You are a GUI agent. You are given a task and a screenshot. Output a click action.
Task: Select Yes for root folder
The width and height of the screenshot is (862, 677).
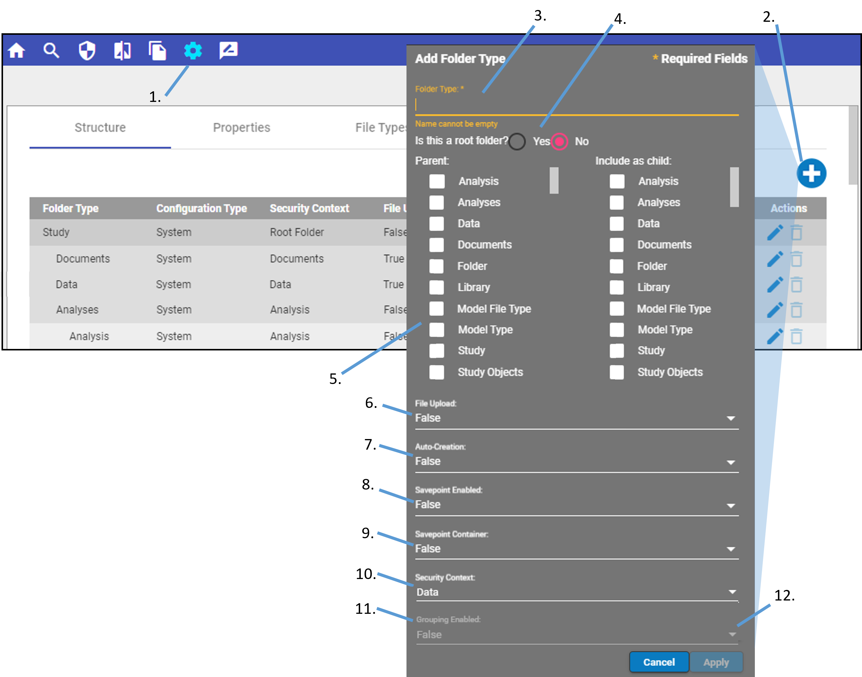(517, 141)
